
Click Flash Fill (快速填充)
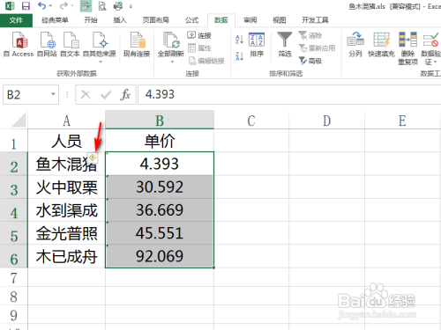381,44
